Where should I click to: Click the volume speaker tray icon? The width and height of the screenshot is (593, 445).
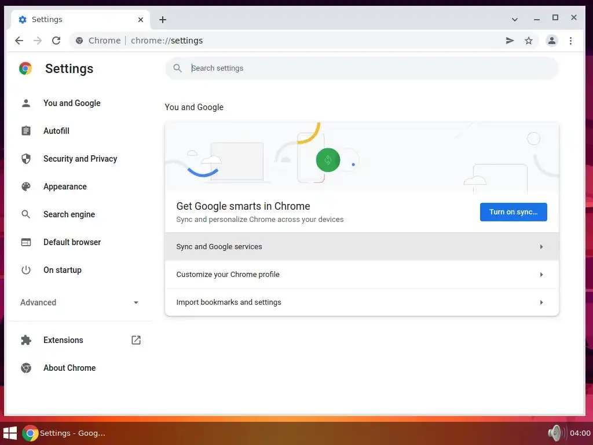click(x=557, y=433)
